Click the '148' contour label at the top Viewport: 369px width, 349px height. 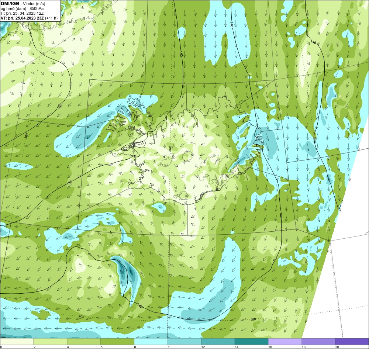click(232, 25)
